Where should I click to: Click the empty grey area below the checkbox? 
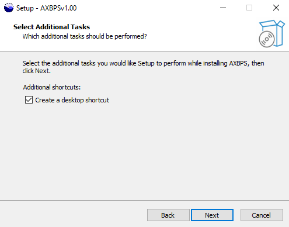pyautogui.click(x=144, y=152)
